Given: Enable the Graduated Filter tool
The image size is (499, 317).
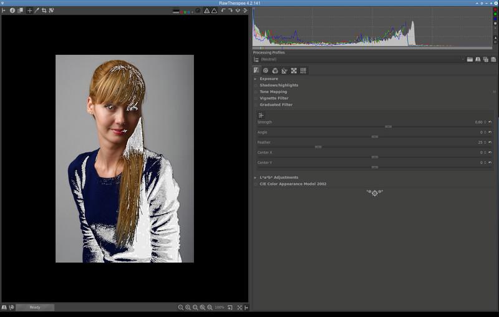Looking at the screenshot, I should point(256,105).
